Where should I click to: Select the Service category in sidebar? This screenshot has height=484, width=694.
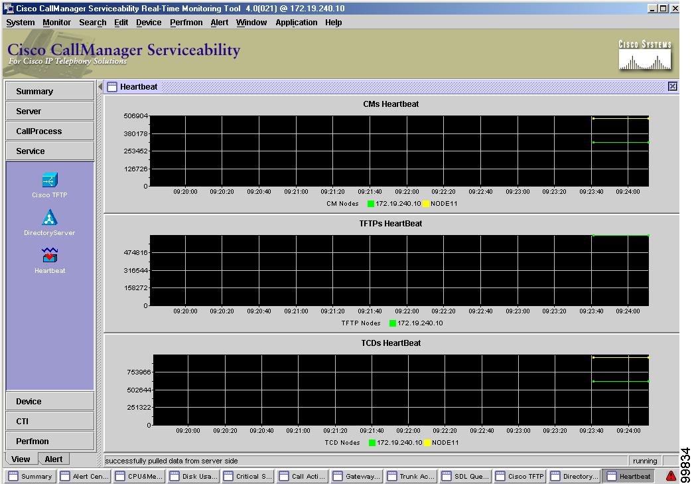pyautogui.click(x=50, y=151)
